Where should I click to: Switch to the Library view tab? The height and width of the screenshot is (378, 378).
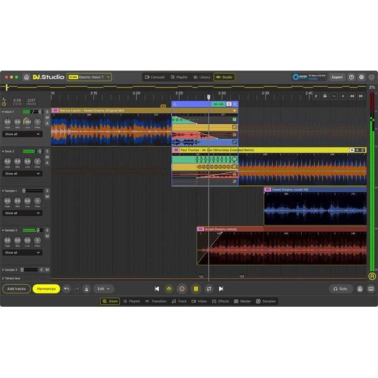point(202,77)
